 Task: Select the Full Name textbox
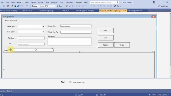(31, 38)
